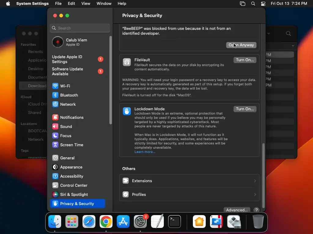Open TextEdit from the Dock
This screenshot has width=313, height=234.
[x=157, y=222]
